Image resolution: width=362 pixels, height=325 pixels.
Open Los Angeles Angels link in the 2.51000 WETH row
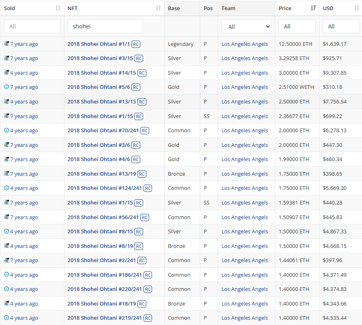[245, 87]
